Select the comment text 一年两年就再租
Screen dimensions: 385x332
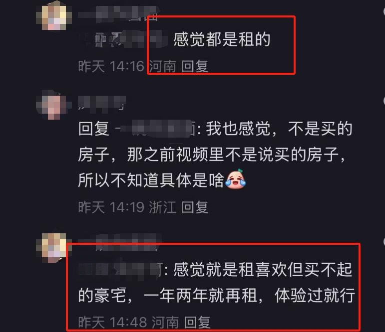200,295
